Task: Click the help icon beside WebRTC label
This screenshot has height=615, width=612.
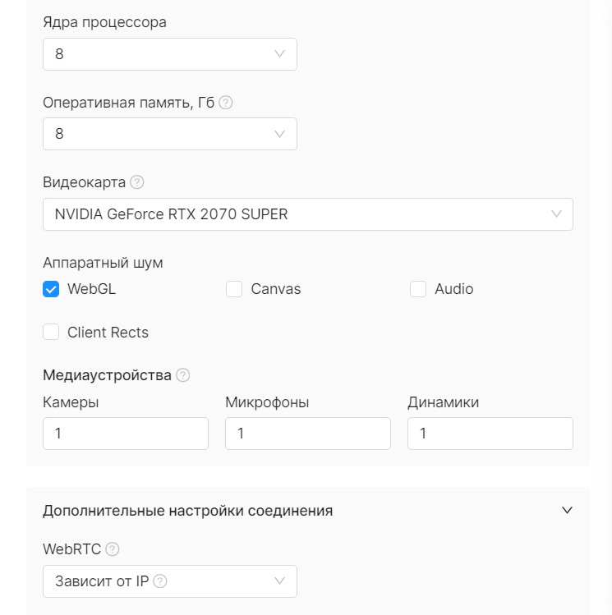Action: tap(113, 549)
